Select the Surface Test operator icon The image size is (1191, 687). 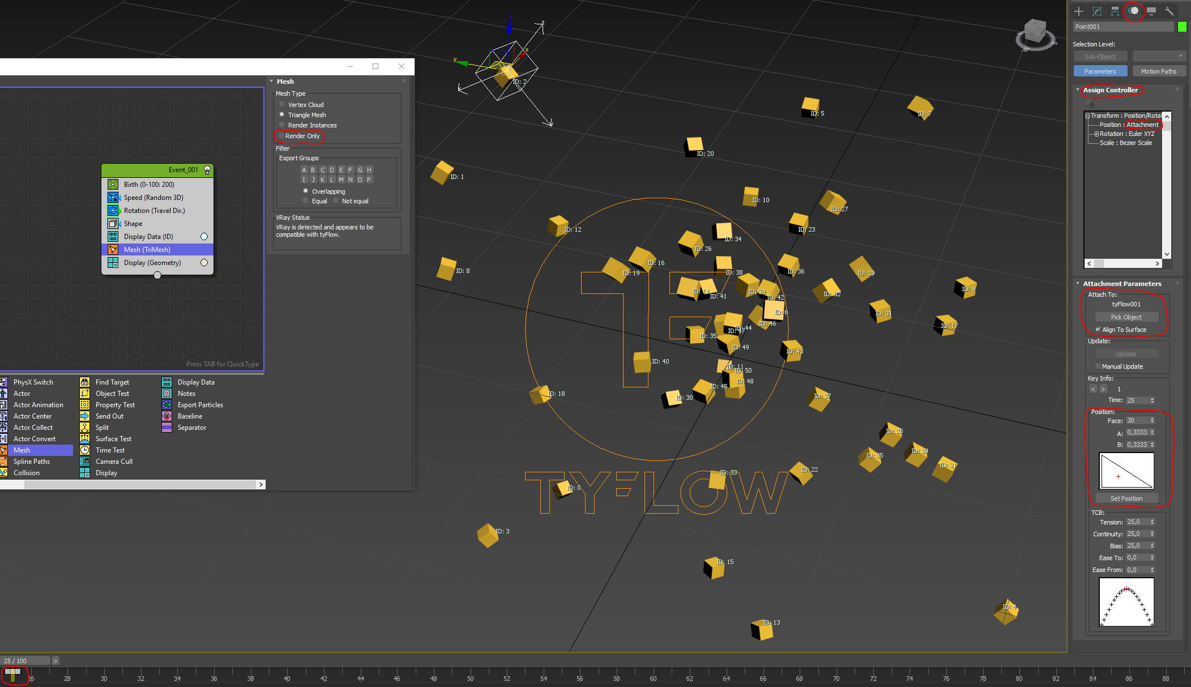(84, 439)
